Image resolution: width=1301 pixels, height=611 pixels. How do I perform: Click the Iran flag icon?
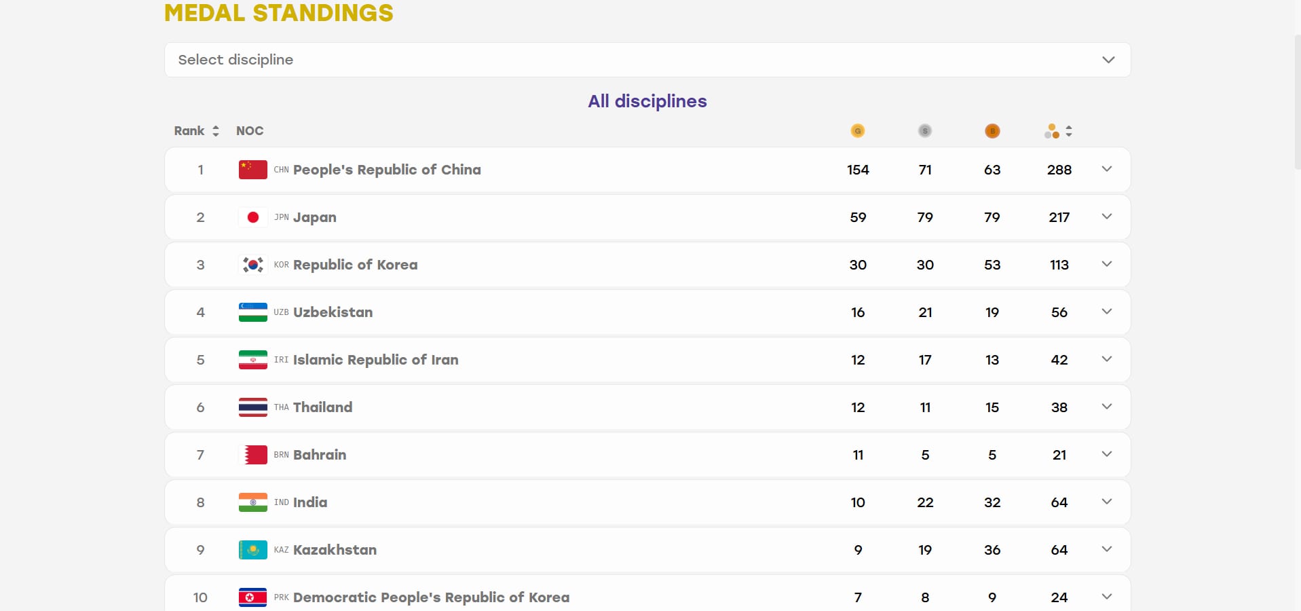(253, 360)
